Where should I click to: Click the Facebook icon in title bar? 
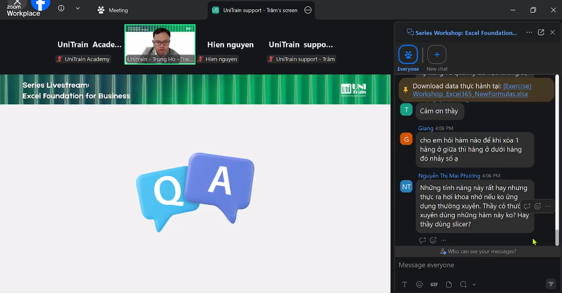point(41,4)
